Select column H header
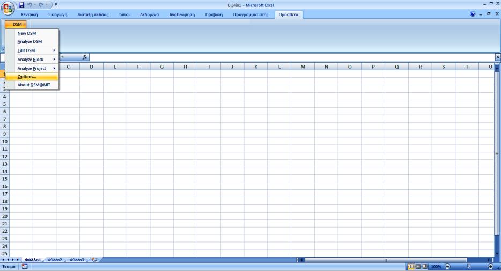Viewport: 501px width, 271px height. click(x=185, y=67)
